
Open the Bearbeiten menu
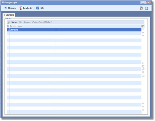pyautogui.click(x=26, y=8)
